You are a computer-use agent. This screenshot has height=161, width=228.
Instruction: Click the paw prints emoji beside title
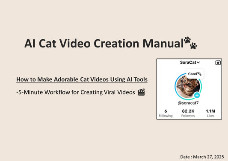(190, 43)
